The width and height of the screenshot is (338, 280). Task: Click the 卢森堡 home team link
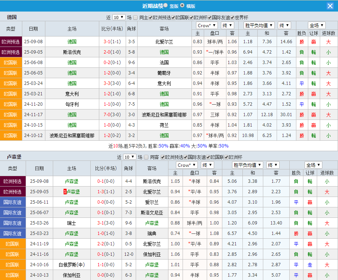72,182
